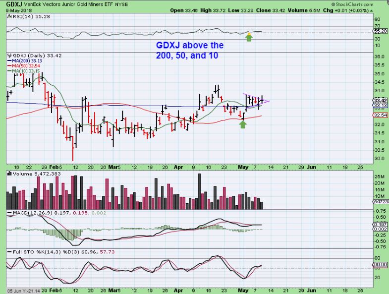
Task: Click the black line marker before Full STO
Action: point(10,252)
